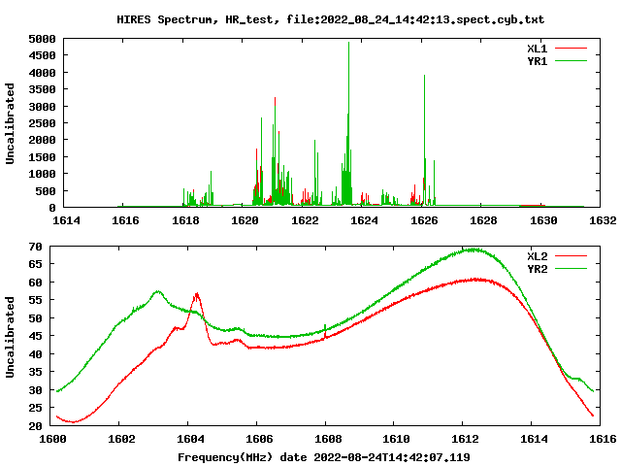Click the green spike peak just above 1626 MHz
Viewport: 621px width, 466px height.
(x=424, y=77)
